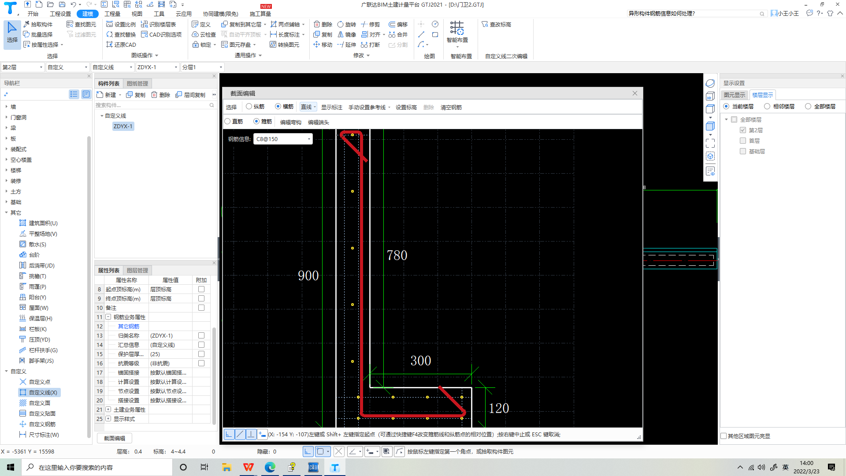This screenshot has height=476, width=846.
Task: Open the ZDYX-1 component dropdown
Action: point(157,67)
